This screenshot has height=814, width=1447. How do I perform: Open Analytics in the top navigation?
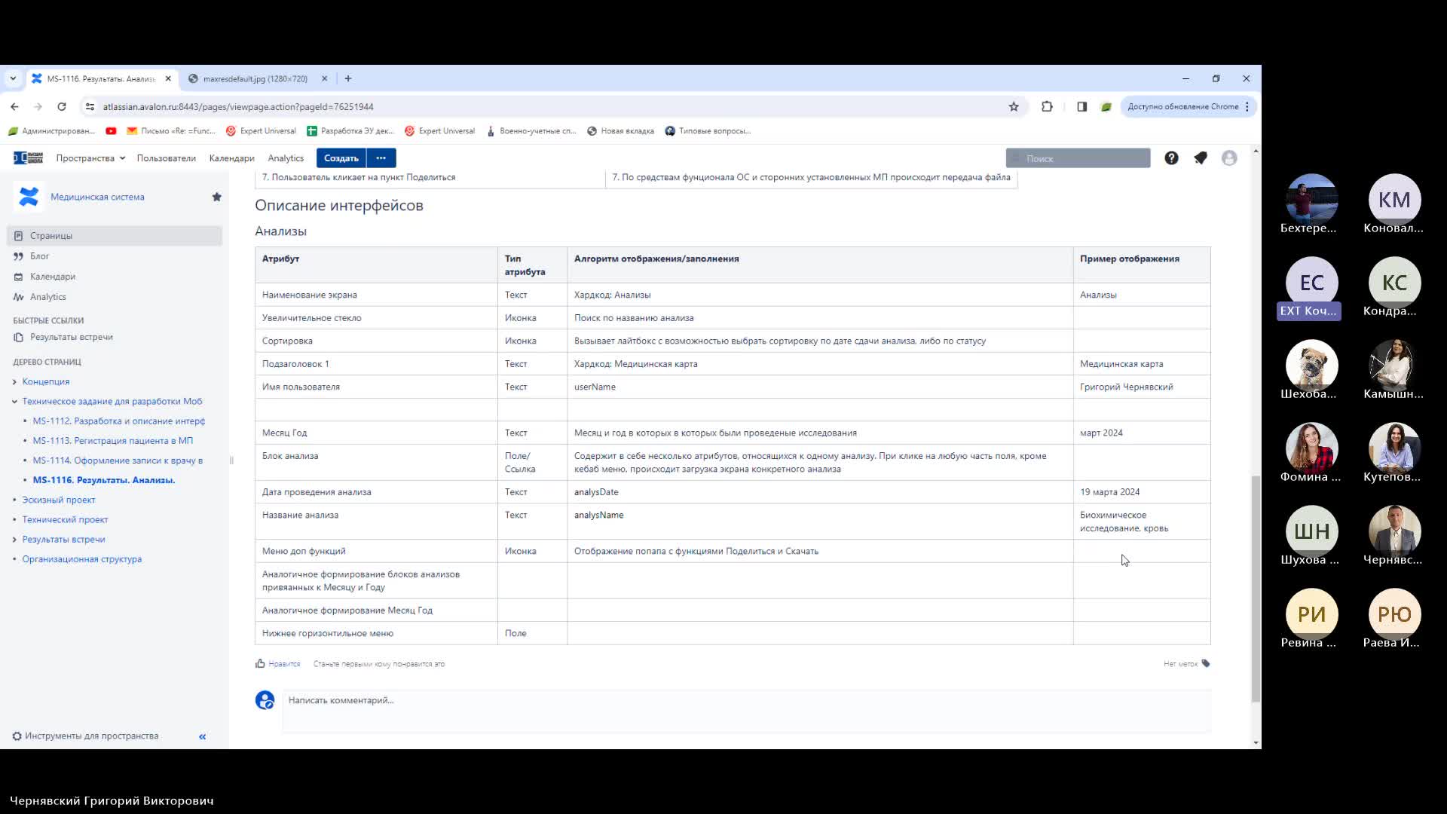click(286, 158)
